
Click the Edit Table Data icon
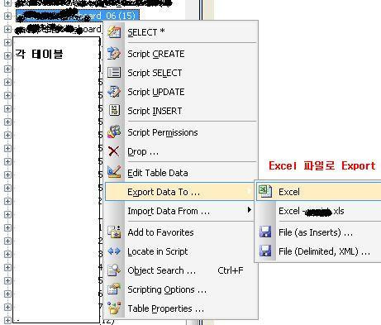[x=114, y=172]
